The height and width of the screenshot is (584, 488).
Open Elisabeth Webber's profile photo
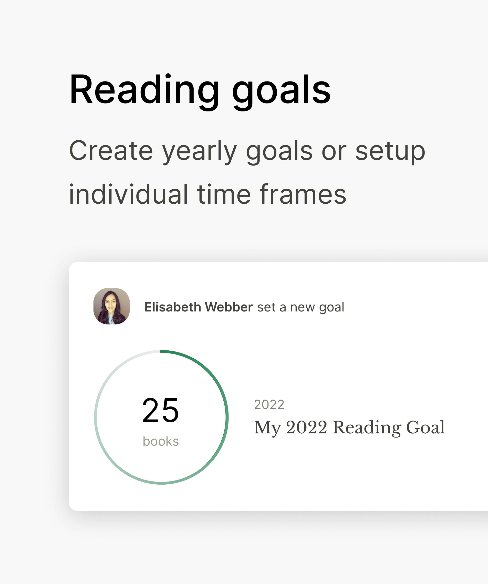pos(111,306)
